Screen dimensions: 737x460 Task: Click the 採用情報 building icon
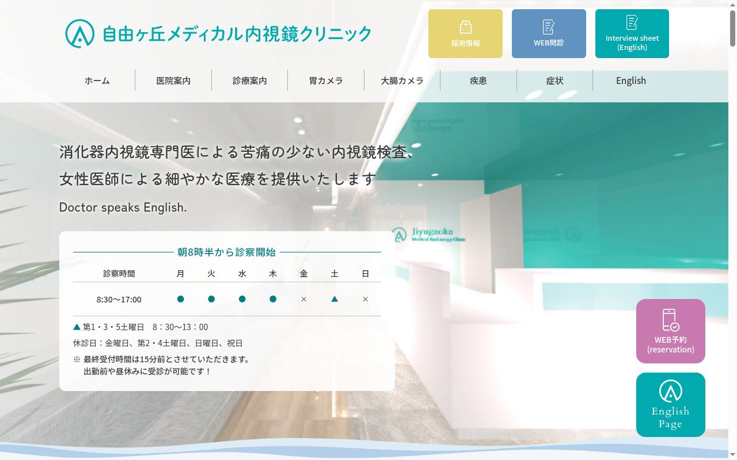click(465, 27)
